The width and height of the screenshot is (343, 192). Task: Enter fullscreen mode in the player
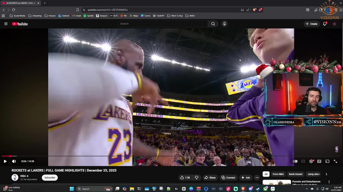point(335,161)
